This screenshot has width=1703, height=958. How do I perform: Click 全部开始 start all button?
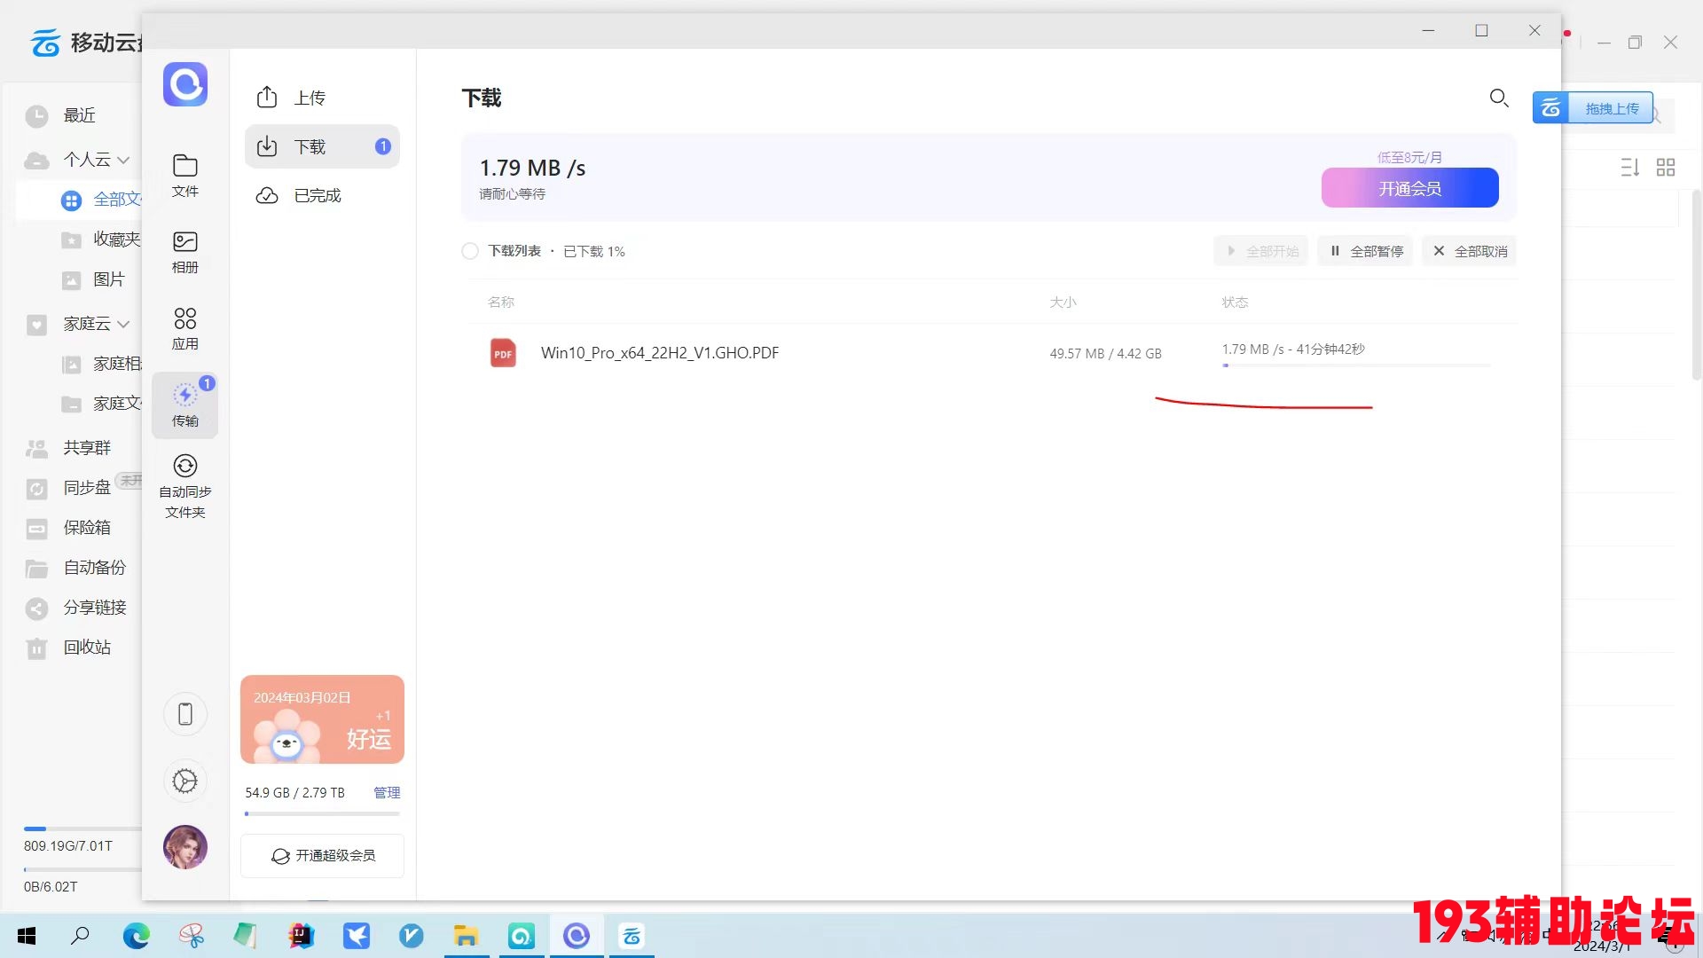tap(1260, 251)
